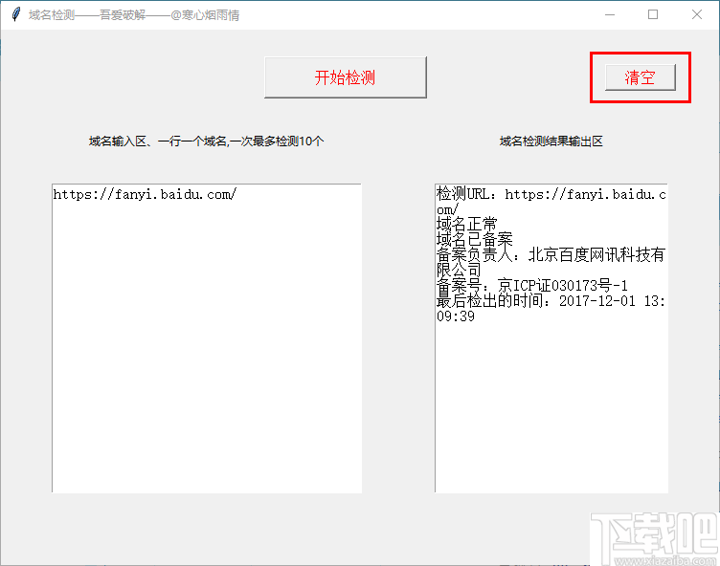Click the 域名已备案 result line
This screenshot has height=566, width=720.
(x=474, y=239)
